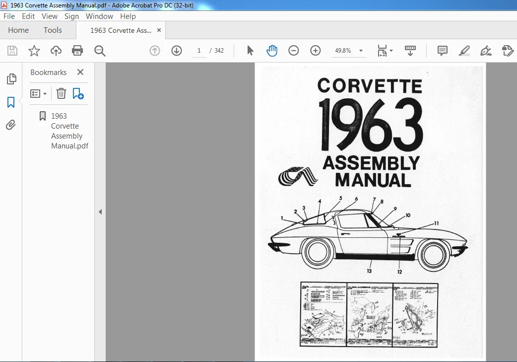Open the Help menu
This screenshot has height=362, width=517.
(x=128, y=16)
